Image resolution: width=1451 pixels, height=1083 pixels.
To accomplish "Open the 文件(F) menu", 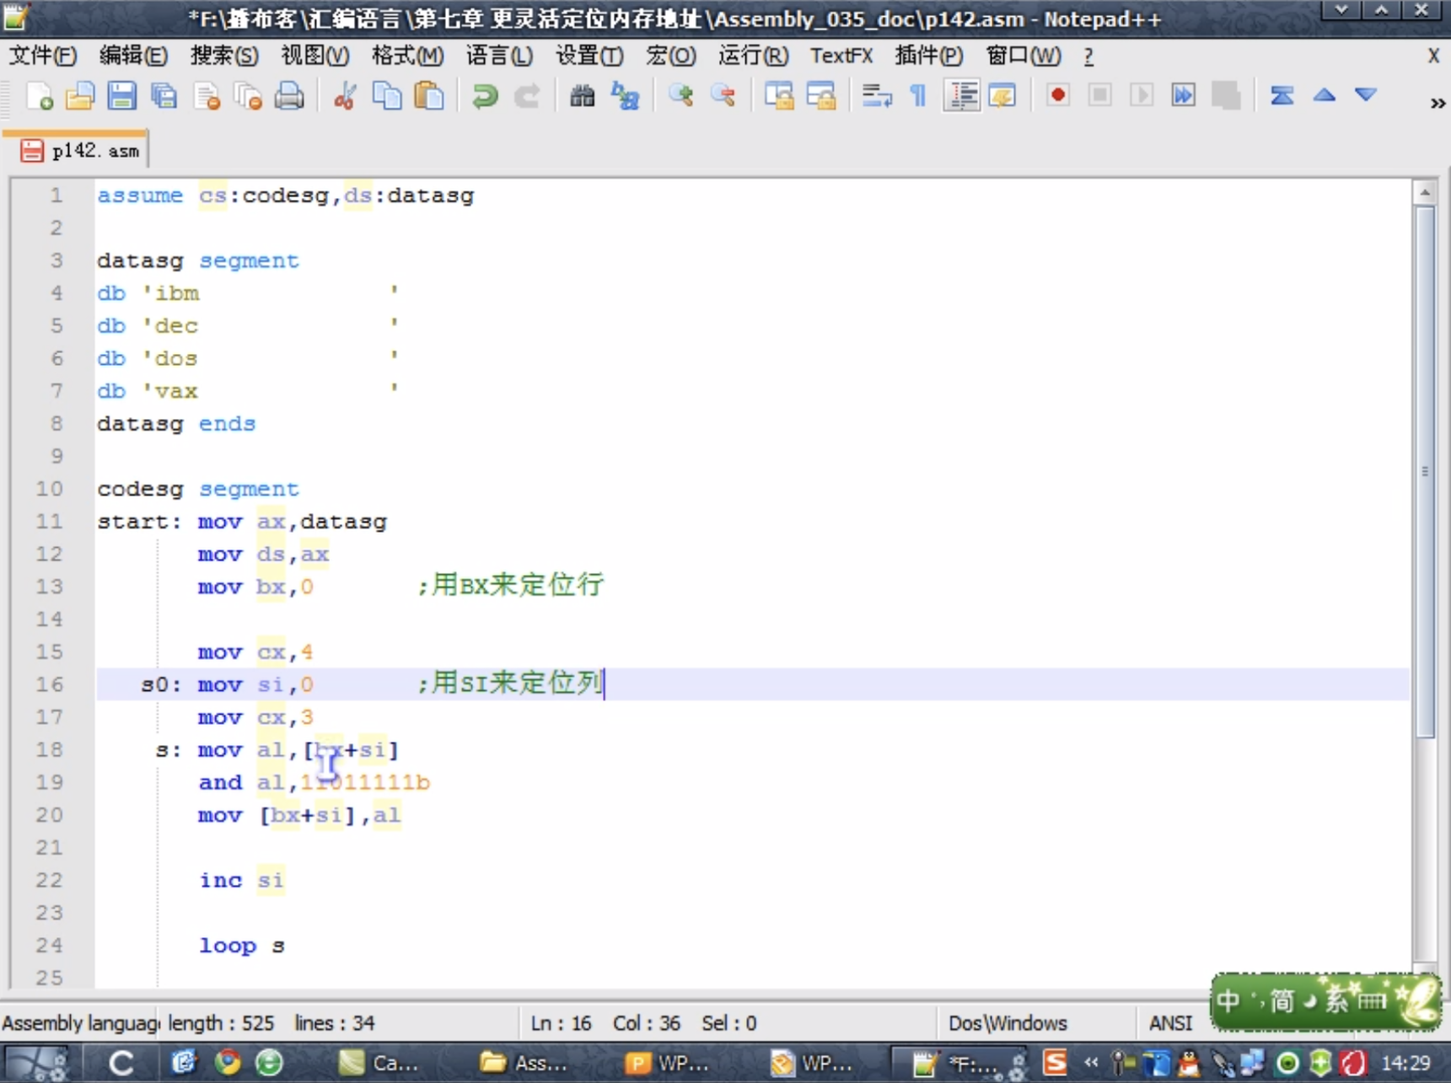I will point(42,56).
